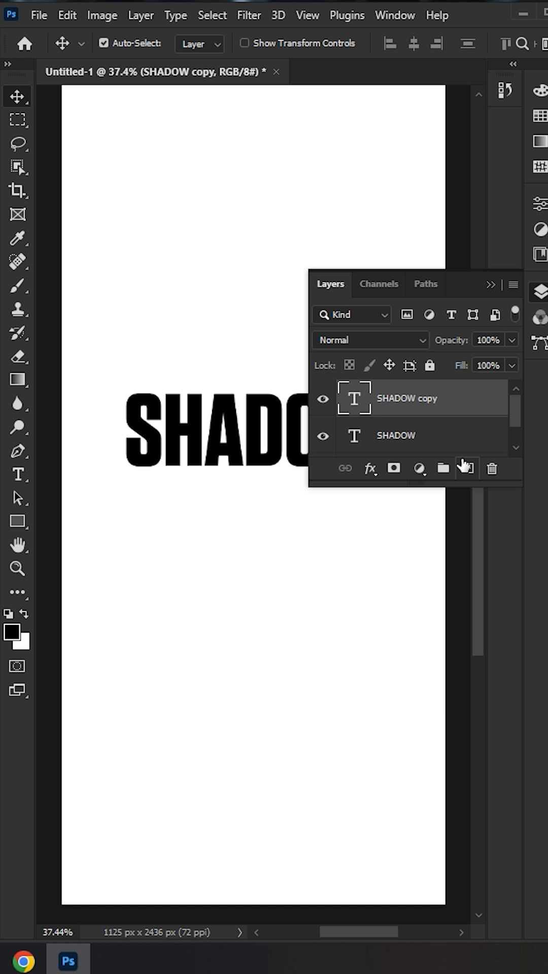The width and height of the screenshot is (548, 974).
Task: Add a layer style with fx icon
Action: (370, 469)
